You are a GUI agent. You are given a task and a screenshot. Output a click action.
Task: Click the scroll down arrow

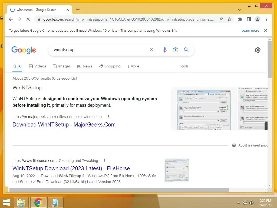pos(270,185)
